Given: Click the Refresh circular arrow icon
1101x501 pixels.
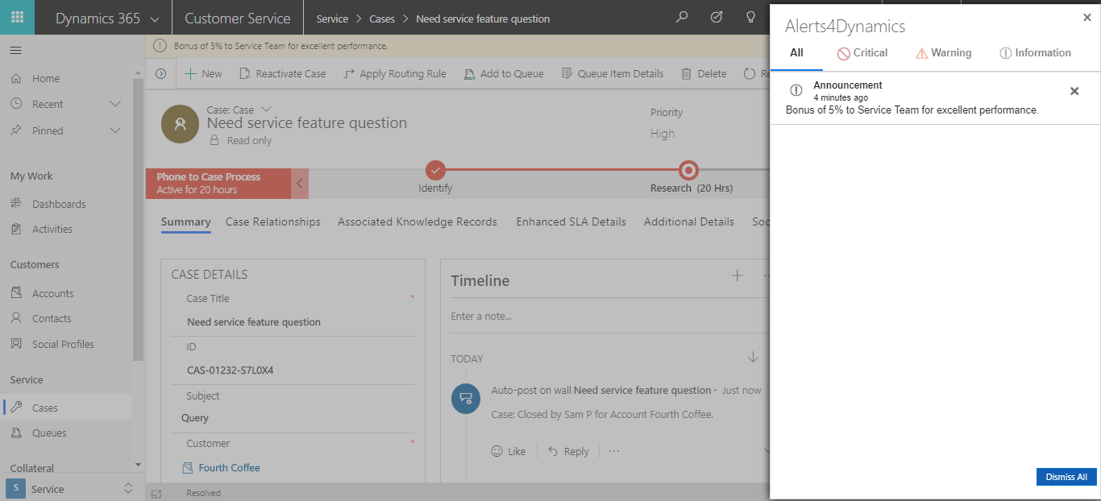Looking at the screenshot, I should click(750, 73).
